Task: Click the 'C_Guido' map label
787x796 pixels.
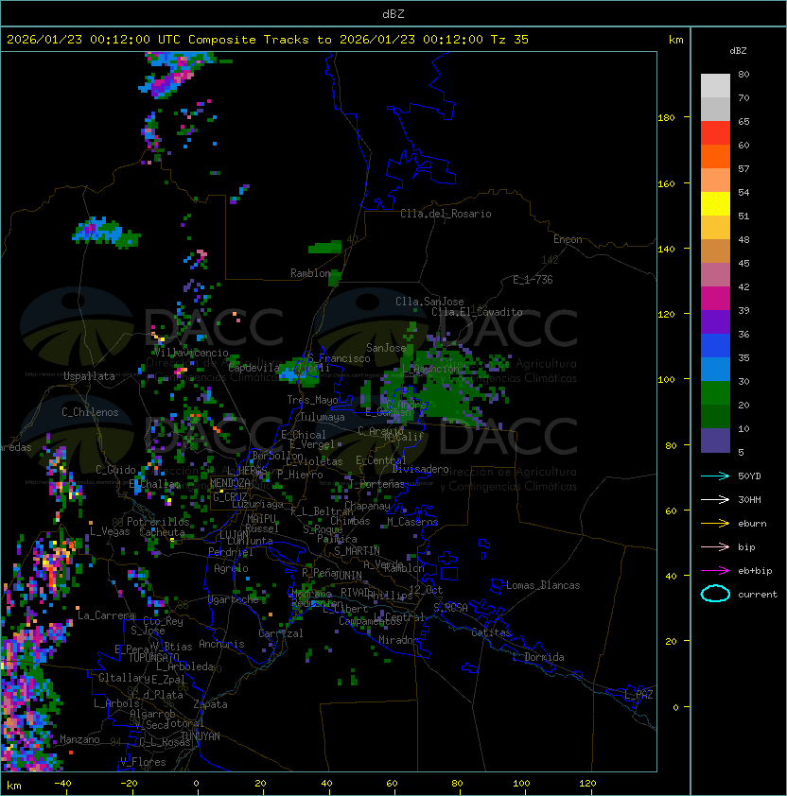Action: (115, 470)
